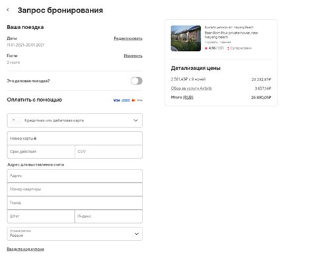Focus the Адрес field

tap(75, 176)
